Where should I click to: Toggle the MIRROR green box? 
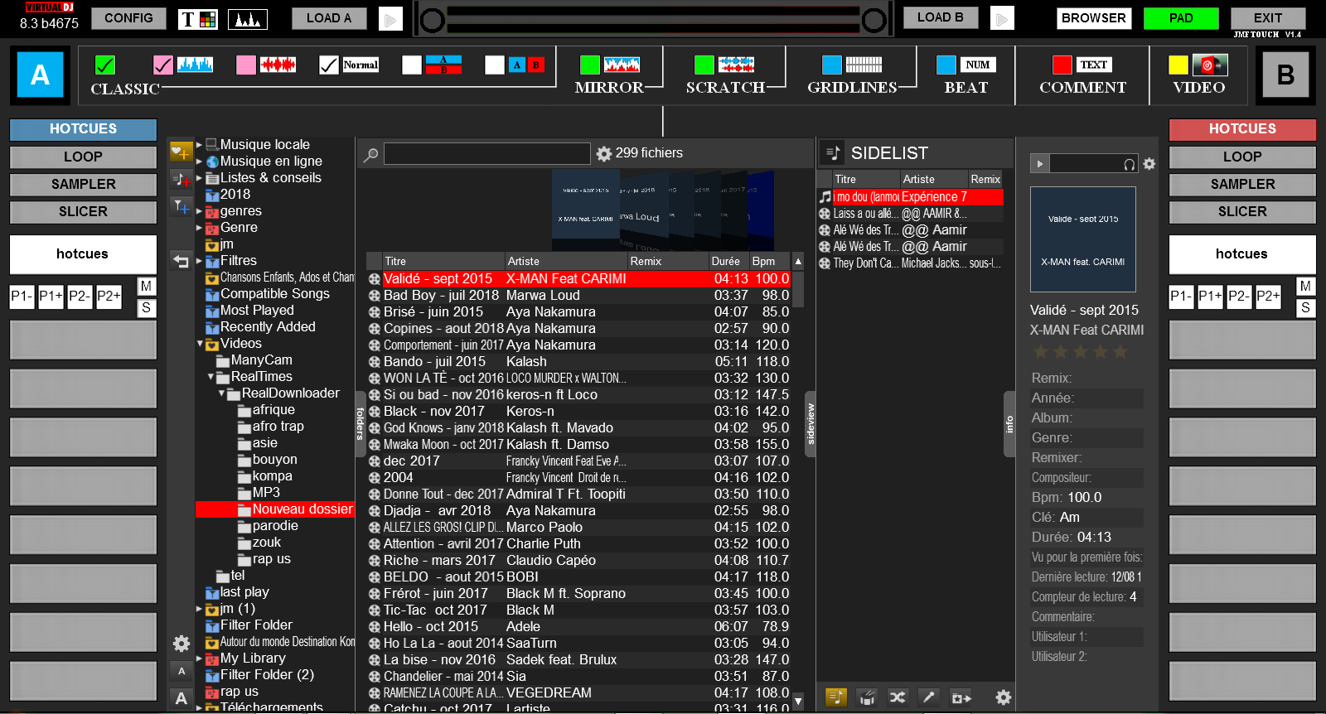[x=590, y=65]
